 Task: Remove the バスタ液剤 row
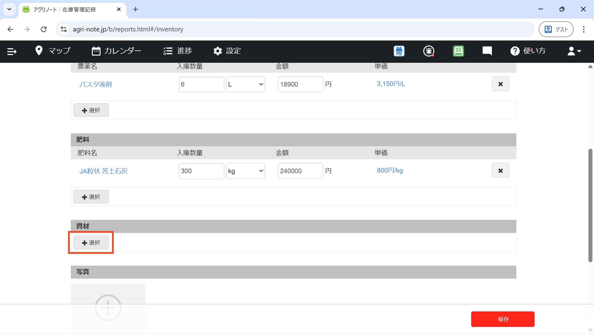(x=500, y=84)
